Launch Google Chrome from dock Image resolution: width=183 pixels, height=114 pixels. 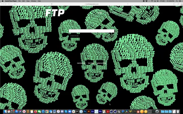[47, 111]
